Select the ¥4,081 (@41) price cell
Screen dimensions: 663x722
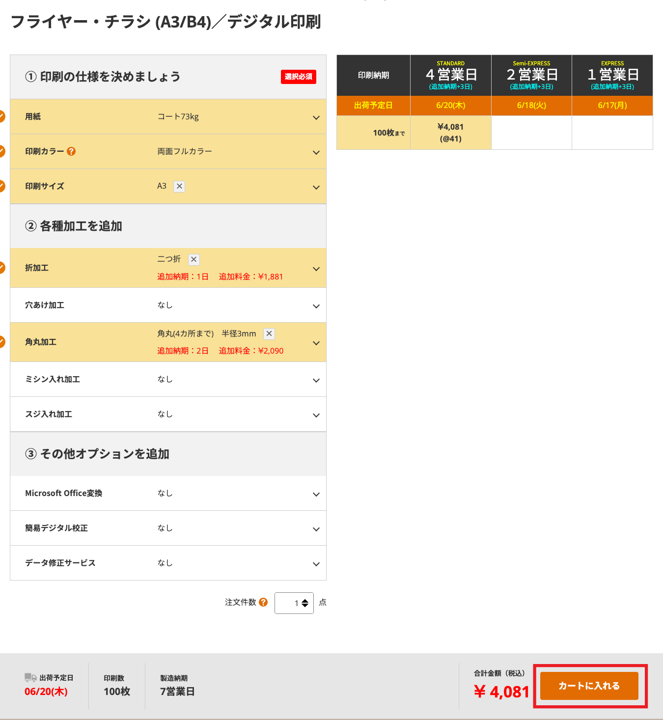pos(451,133)
